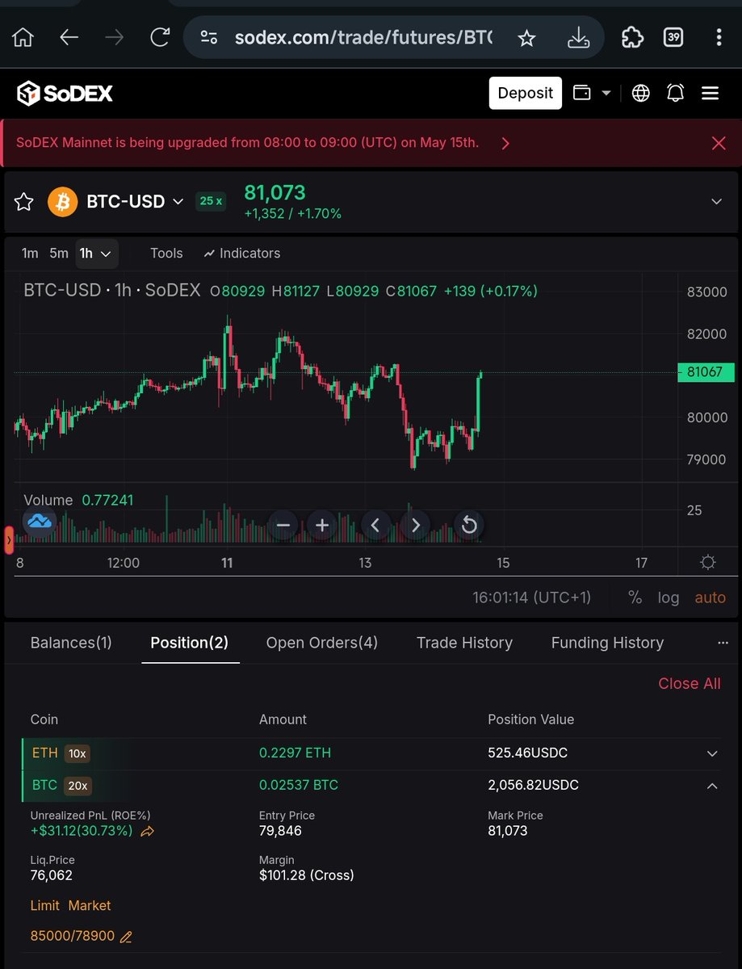Open chart Tools
Screen dimensions: 742x969
click(x=166, y=254)
